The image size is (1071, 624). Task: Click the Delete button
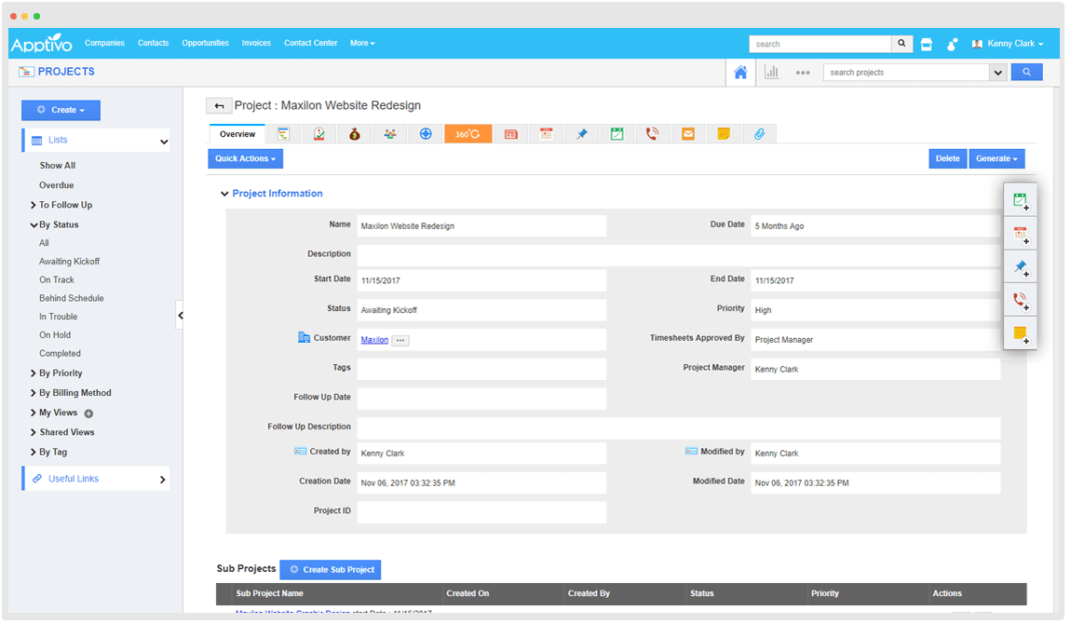click(947, 159)
